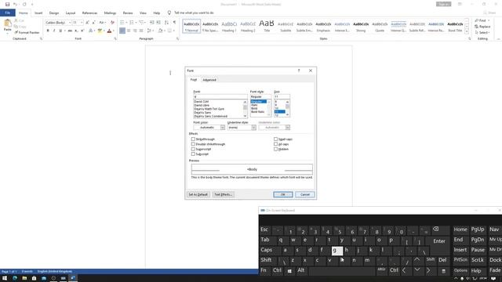Viewport: 502px width, 282px height.
Task: Click the Shading paint bucket icon
Action: [x=160, y=31]
